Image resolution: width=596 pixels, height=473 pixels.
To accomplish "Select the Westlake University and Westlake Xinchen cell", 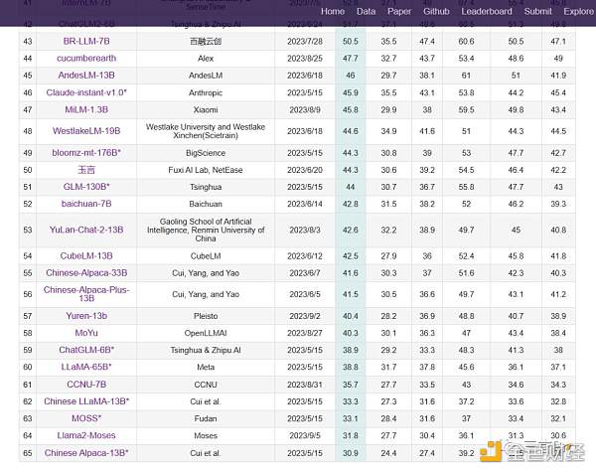I will coord(206,131).
